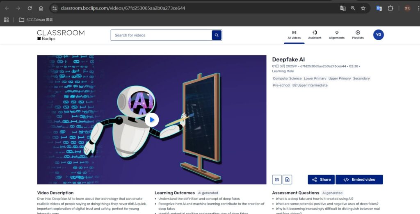Screen dimensions: 420x214
Task: Select the Computer Science tag
Action: click(x=287, y=78)
